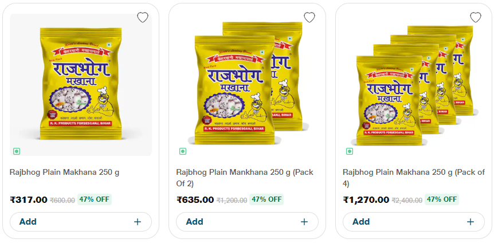Click 47% OFF badge on ₹317.00 item

(x=94, y=199)
